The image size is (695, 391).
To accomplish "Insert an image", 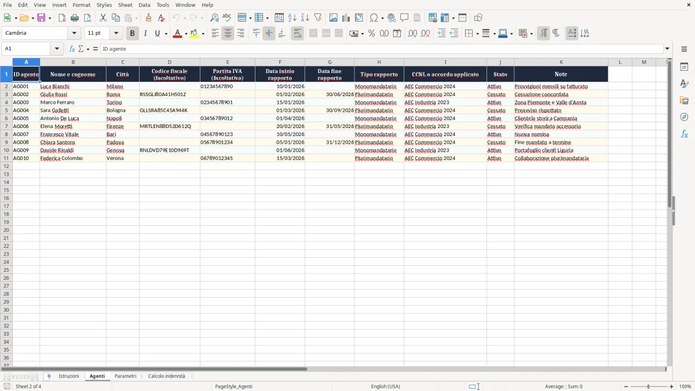I will coord(334,18).
